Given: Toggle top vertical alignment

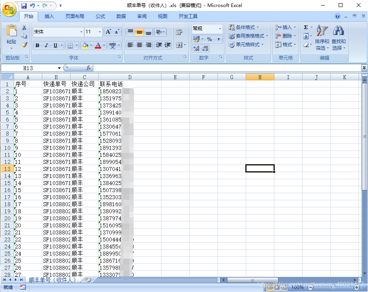Looking at the screenshot, I should [x=131, y=32].
